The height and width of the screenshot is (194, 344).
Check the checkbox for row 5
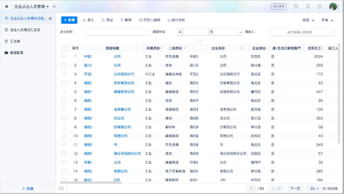[x=64, y=92]
